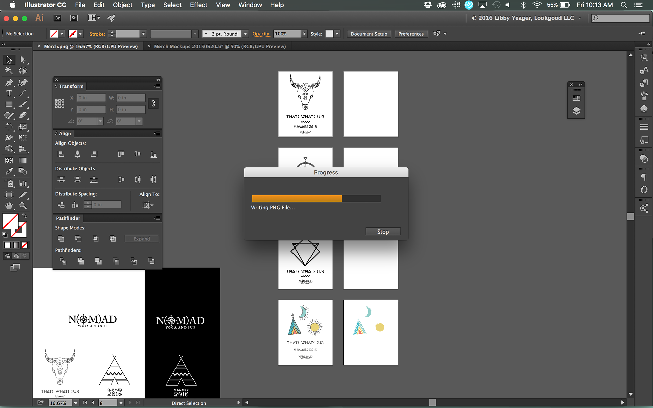Click the Unite shape mode icon
The width and height of the screenshot is (653, 408).
(61, 239)
